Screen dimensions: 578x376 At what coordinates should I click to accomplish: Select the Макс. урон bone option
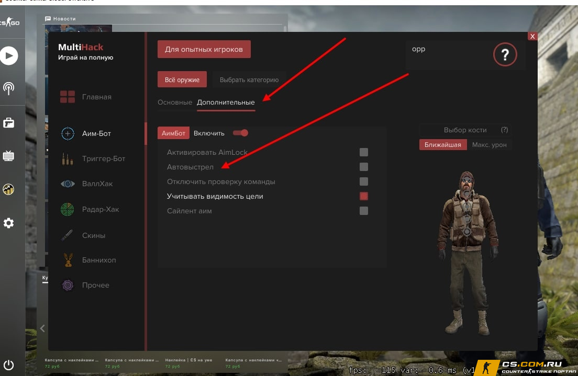click(489, 145)
